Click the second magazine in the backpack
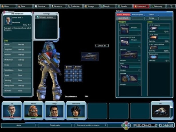176x132 pixels. pos(78,67)
